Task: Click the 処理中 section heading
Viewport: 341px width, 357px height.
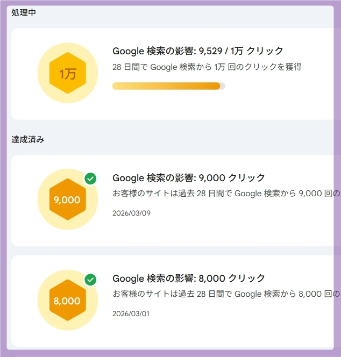Action: pos(24,12)
